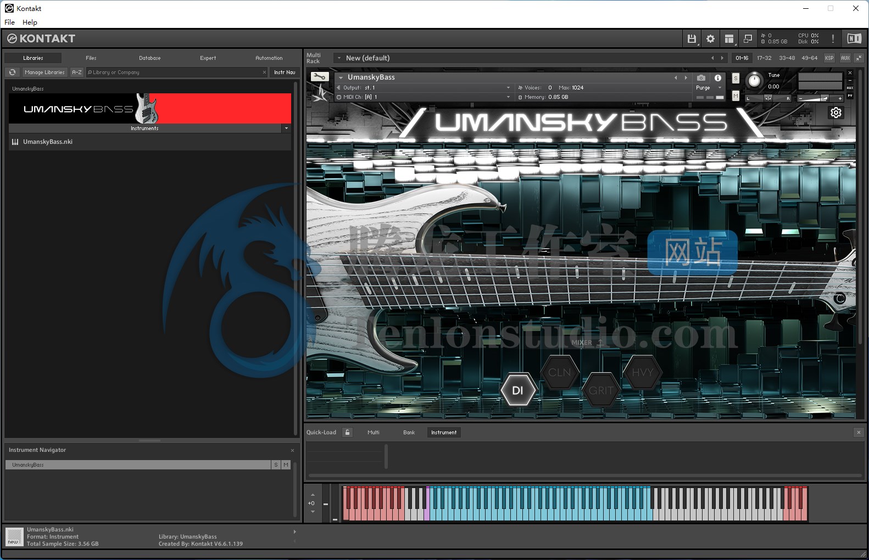Close the Quick-Load panel
Viewport: 869px width, 560px height.
pos(859,433)
